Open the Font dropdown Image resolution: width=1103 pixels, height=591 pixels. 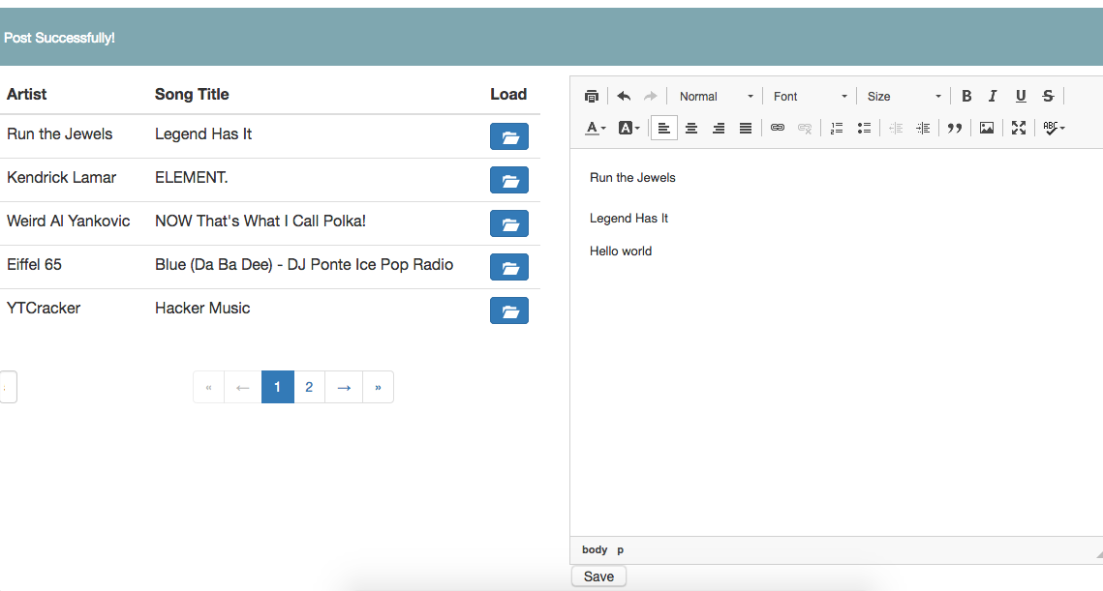[x=810, y=97]
